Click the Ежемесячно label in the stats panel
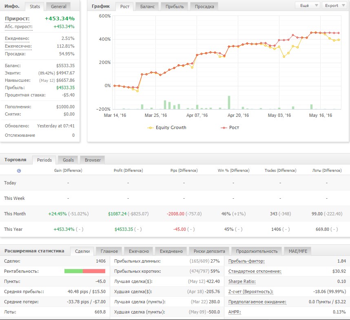350x320 pixels. click(18, 46)
